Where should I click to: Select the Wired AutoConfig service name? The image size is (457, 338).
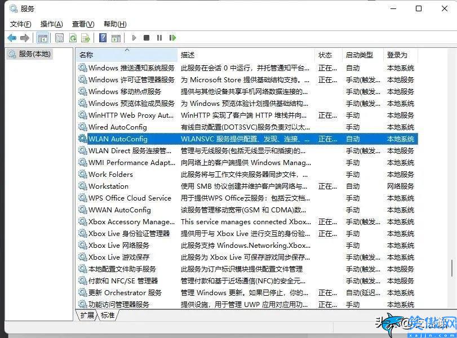coord(117,127)
